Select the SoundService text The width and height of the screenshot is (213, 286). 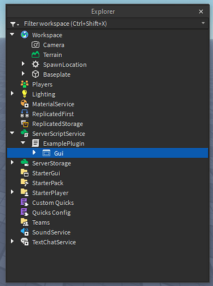51,232
